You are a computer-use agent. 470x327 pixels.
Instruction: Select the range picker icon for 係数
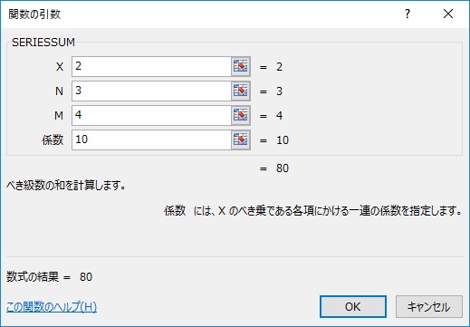[241, 139]
